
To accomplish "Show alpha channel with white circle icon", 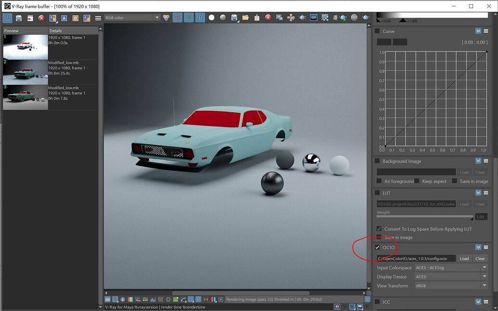I will click(212, 18).
